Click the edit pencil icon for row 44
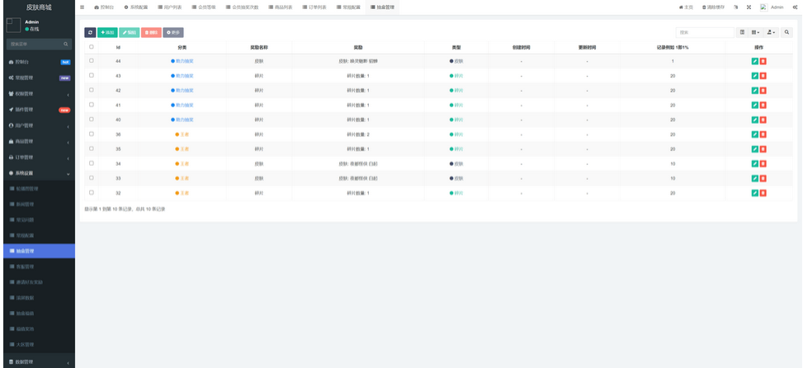 pyautogui.click(x=754, y=61)
